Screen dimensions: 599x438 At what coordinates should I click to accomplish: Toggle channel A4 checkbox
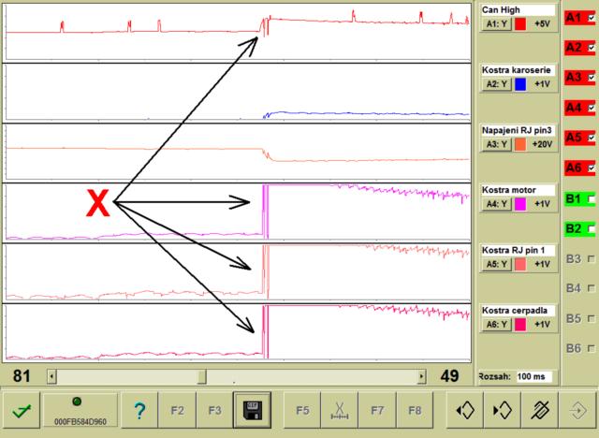coord(592,108)
